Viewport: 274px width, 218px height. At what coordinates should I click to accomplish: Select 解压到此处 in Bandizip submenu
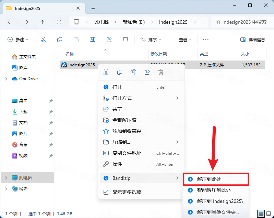pos(216,179)
